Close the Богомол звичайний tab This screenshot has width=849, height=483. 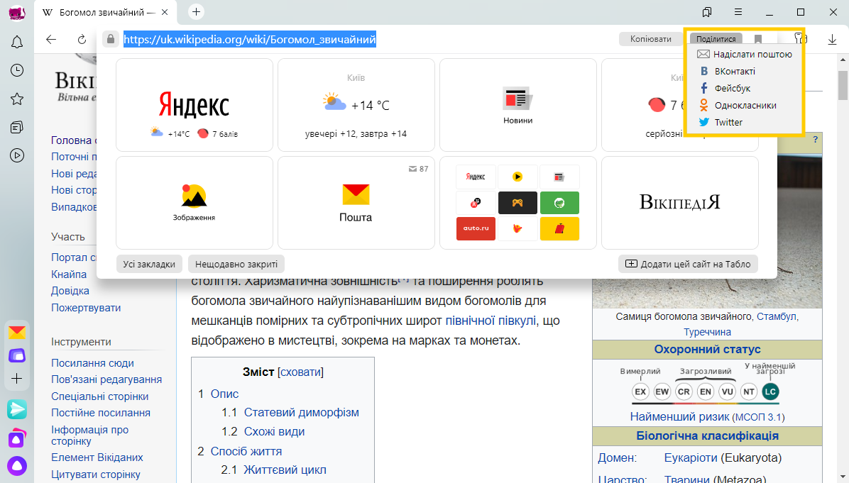point(165,12)
